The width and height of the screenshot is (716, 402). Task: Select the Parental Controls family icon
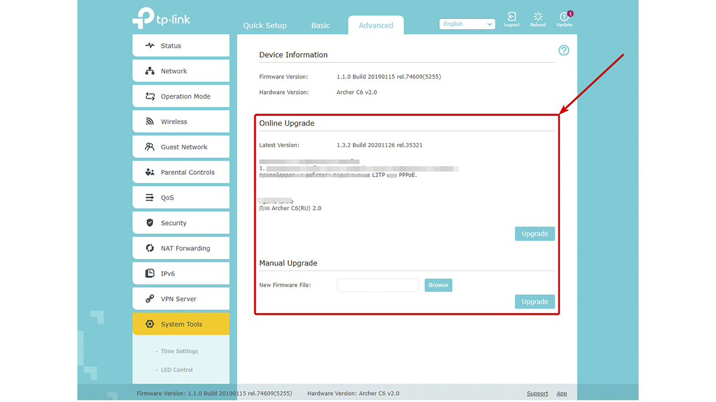(x=150, y=172)
